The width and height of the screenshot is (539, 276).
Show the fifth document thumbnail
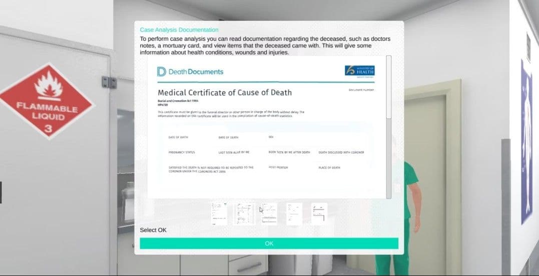(319, 214)
